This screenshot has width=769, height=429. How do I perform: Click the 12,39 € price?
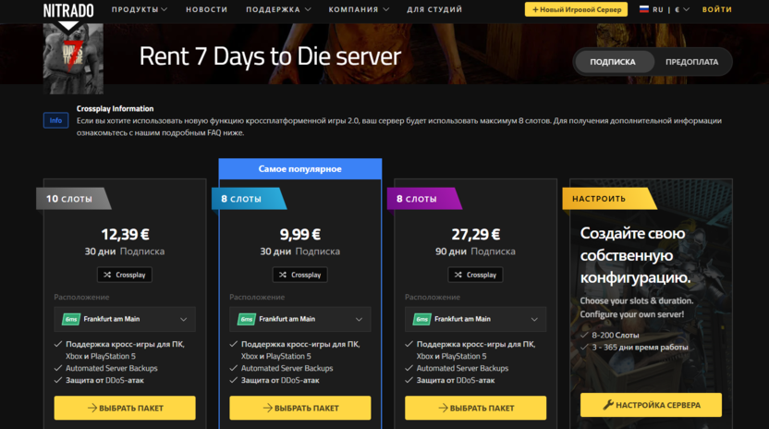pos(125,235)
